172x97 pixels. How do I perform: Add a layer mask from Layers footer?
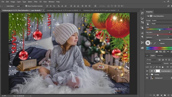[158, 95]
